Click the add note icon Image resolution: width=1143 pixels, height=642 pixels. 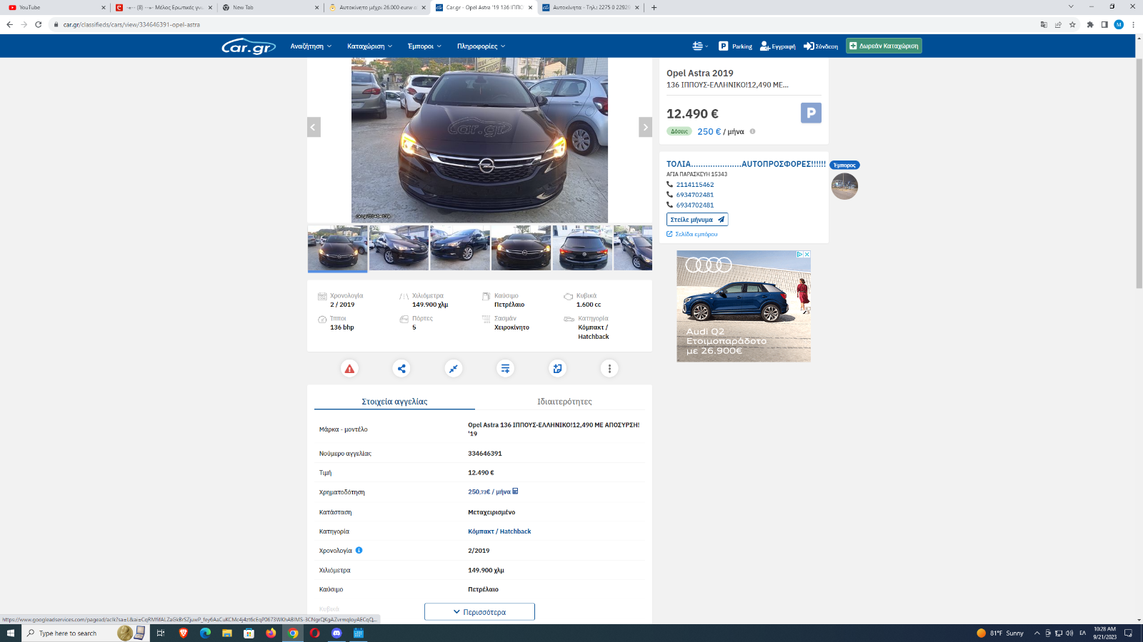pos(557,369)
